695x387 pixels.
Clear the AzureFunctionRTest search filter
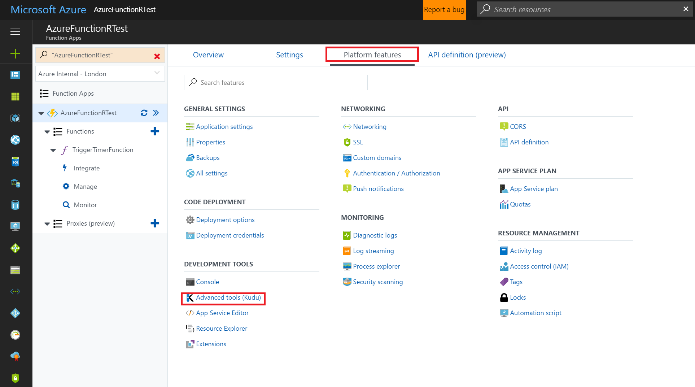click(157, 56)
